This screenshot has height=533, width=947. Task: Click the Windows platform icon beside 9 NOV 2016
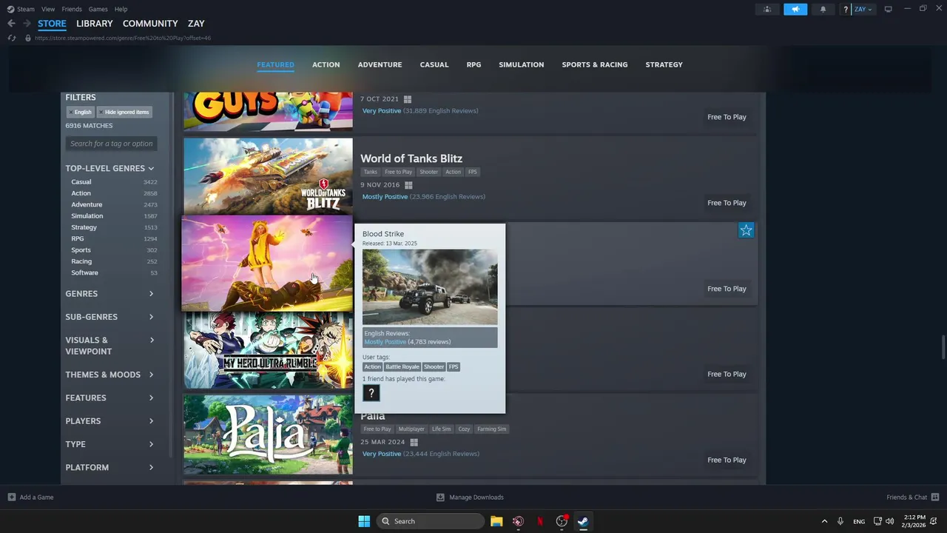point(408,185)
